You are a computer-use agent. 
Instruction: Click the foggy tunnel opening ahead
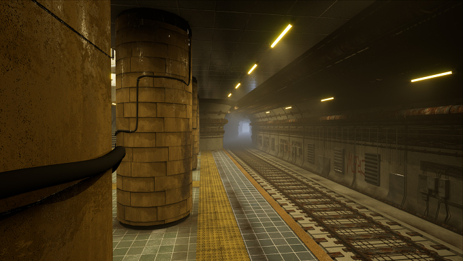(x=238, y=132)
